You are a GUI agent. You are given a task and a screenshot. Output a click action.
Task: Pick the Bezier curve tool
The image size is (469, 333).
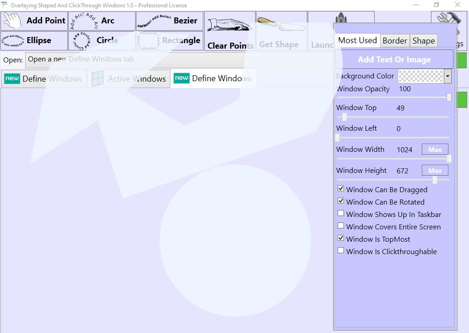click(169, 21)
